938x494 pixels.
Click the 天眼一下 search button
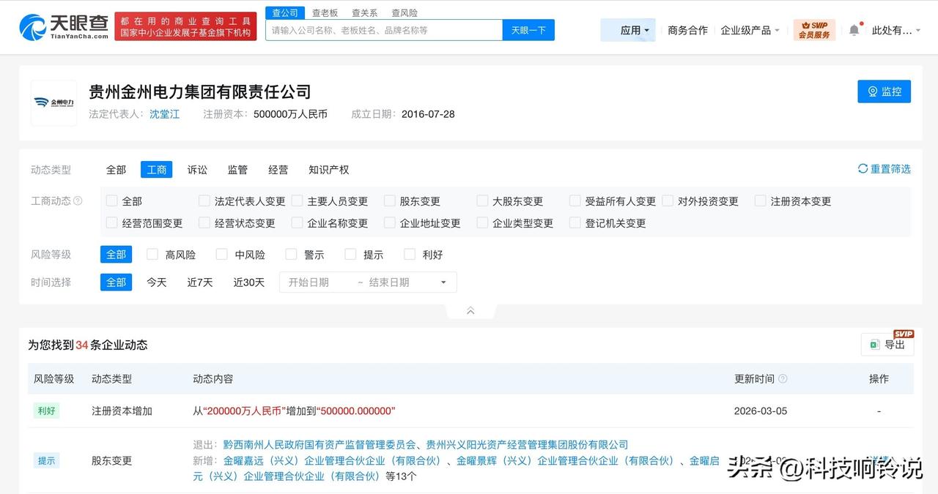coord(528,30)
